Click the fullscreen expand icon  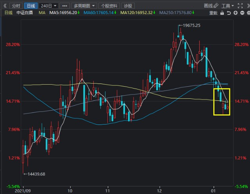click(241, 6)
